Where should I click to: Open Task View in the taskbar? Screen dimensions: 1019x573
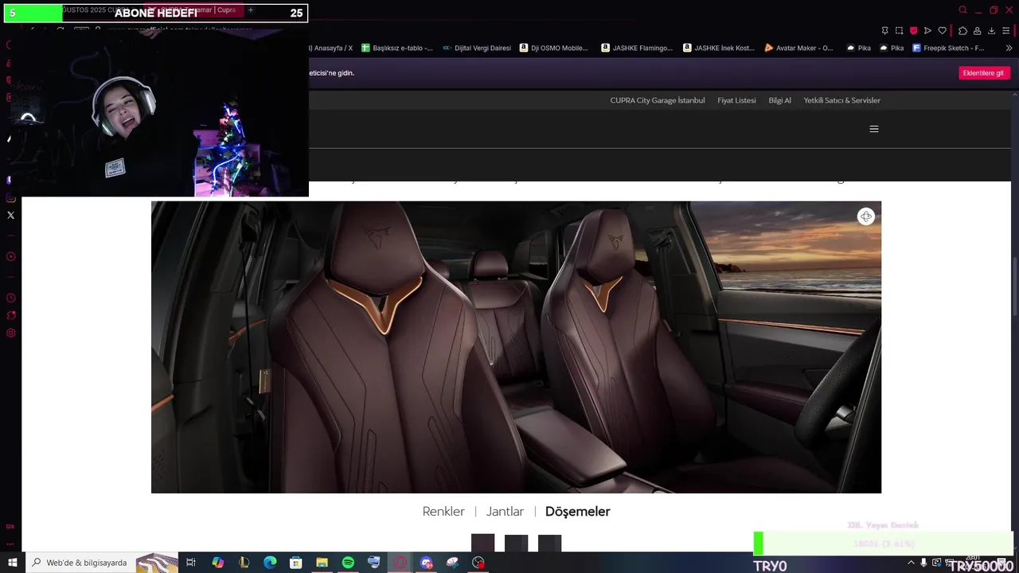coord(191,563)
